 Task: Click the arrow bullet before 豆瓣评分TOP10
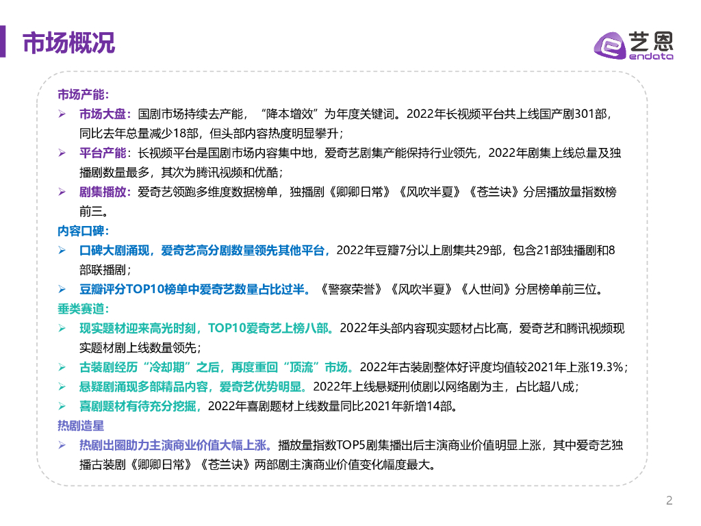(62, 290)
